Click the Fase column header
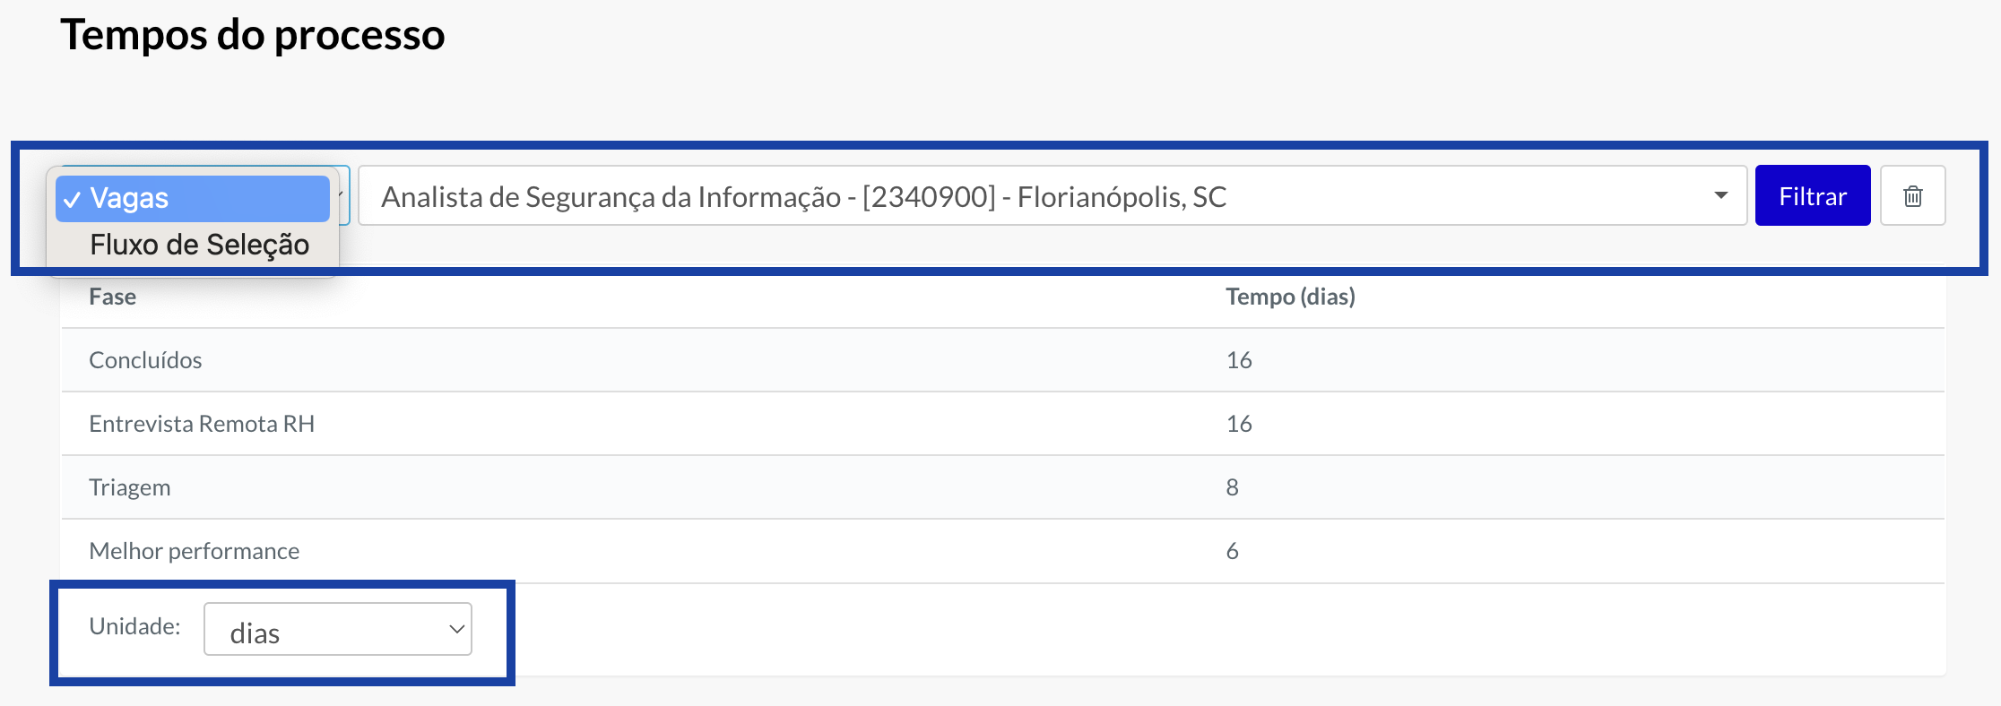 point(113,297)
